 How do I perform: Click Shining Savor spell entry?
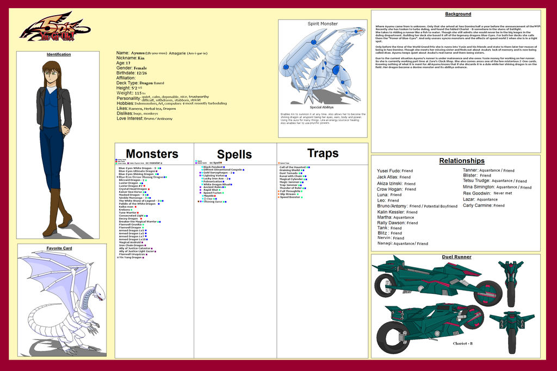click(212, 202)
